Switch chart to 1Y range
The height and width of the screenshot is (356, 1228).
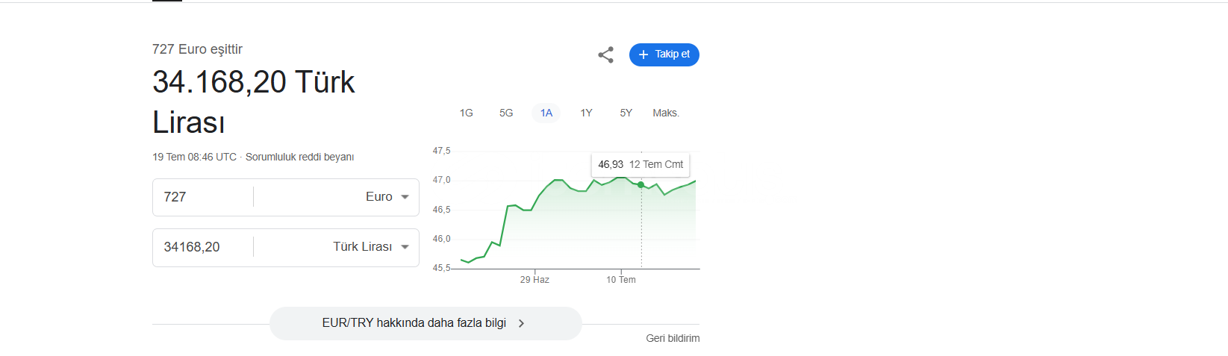tap(586, 113)
